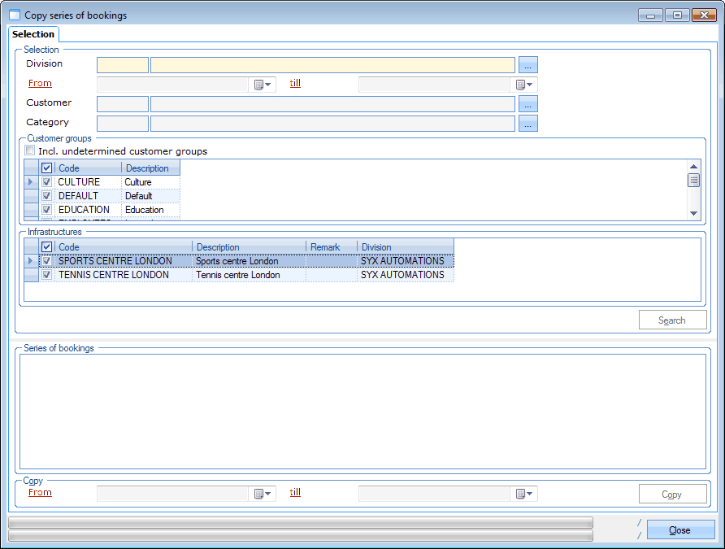Open calendar picker for Copy till date
The height and width of the screenshot is (549, 725).
[x=524, y=494]
